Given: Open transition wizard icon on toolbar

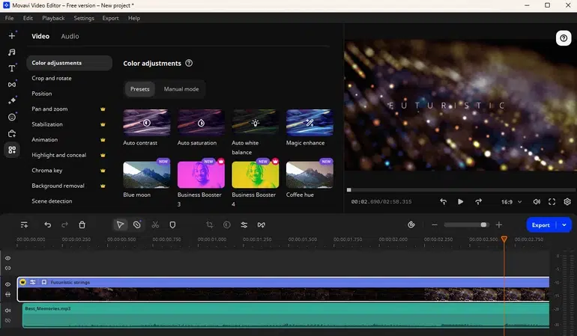Looking at the screenshot, I should 262,224.
